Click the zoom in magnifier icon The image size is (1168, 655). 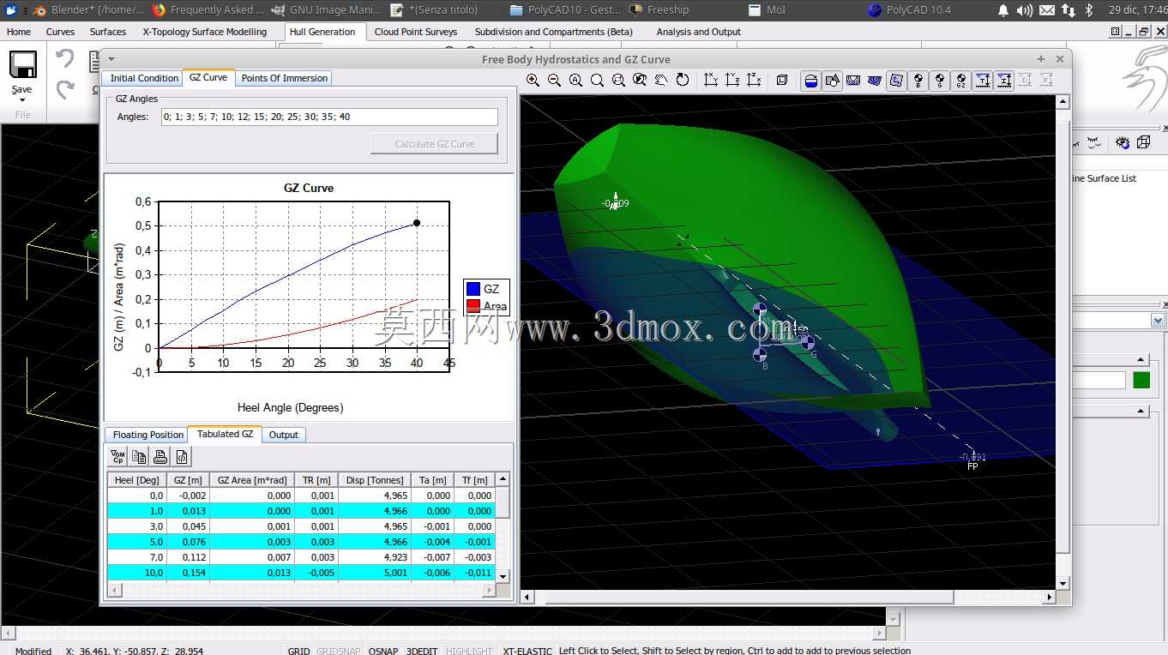pyautogui.click(x=533, y=80)
